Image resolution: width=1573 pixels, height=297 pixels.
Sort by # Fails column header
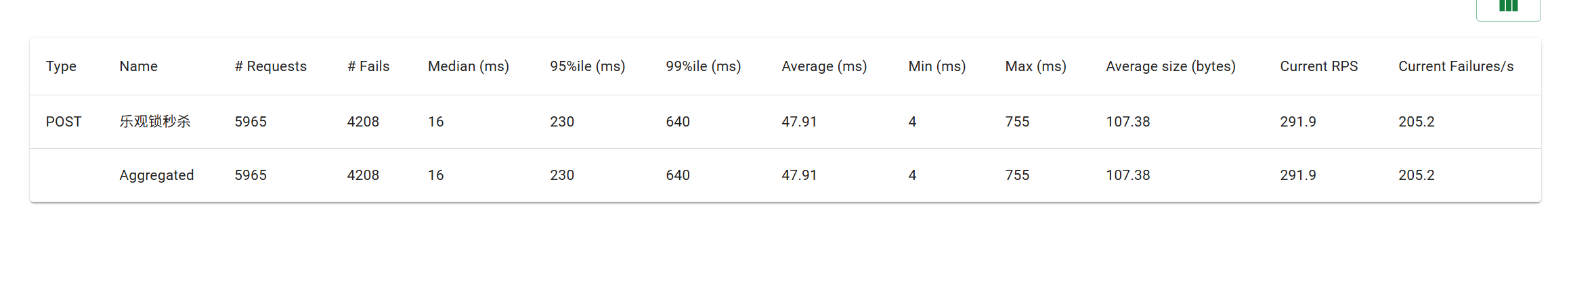point(368,66)
